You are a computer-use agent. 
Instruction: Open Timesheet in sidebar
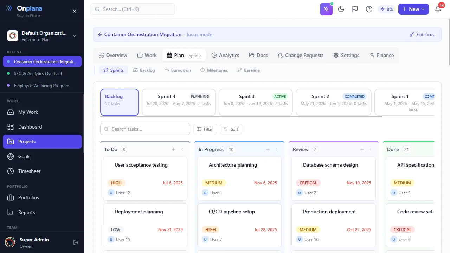[42, 171]
